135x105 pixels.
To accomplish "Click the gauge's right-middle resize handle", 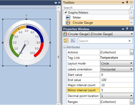I will 50,42.
